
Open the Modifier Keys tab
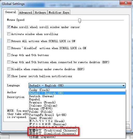click(x=59, y=12)
